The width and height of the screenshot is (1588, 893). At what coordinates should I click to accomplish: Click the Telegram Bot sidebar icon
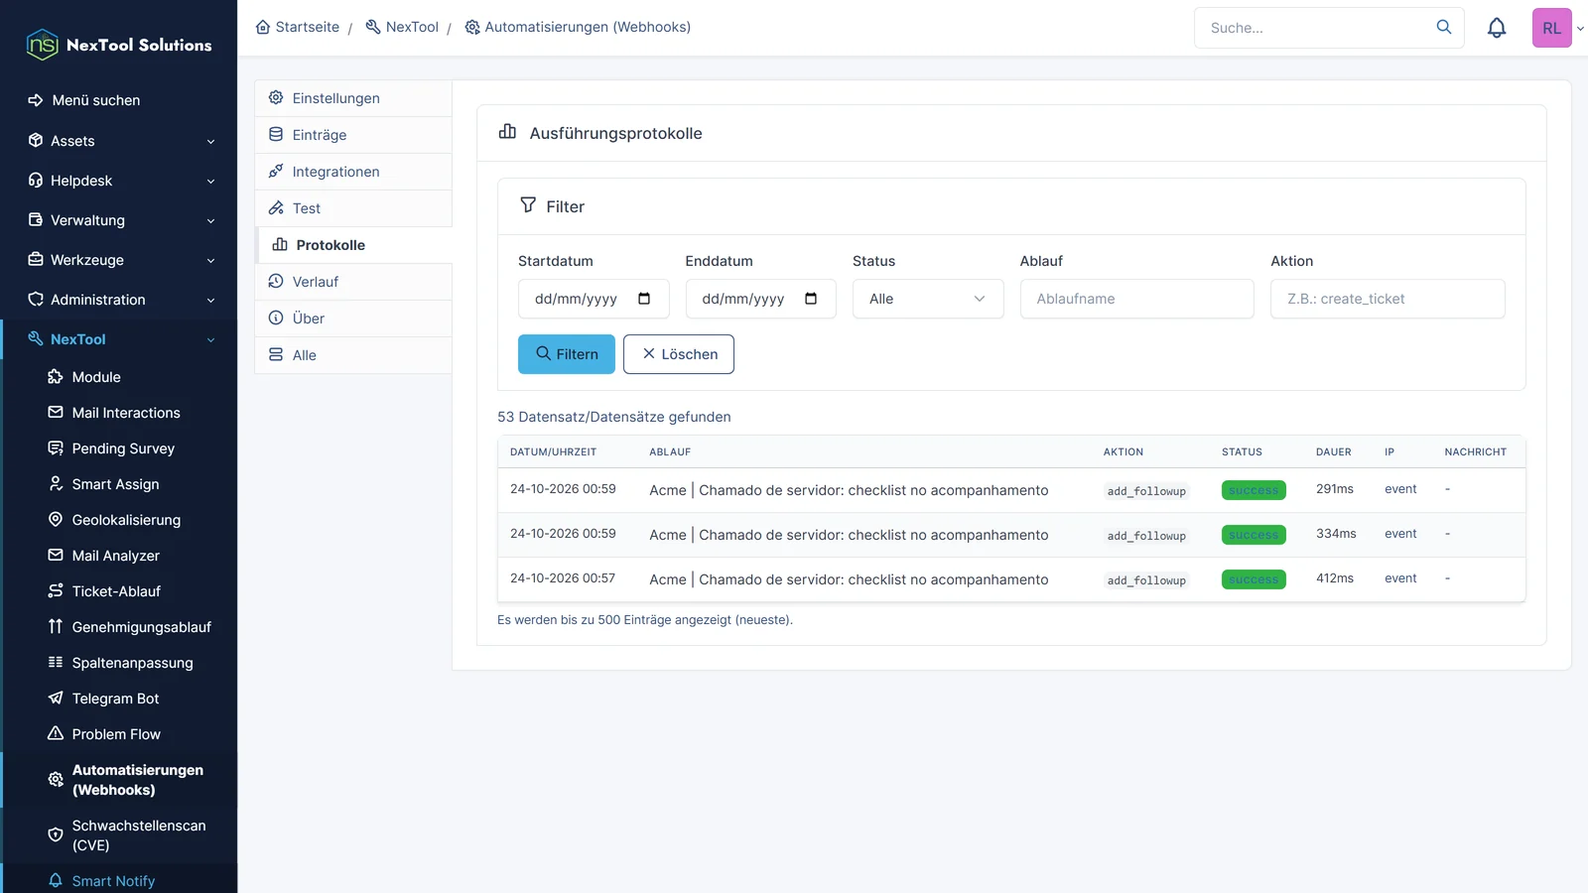[56, 699]
